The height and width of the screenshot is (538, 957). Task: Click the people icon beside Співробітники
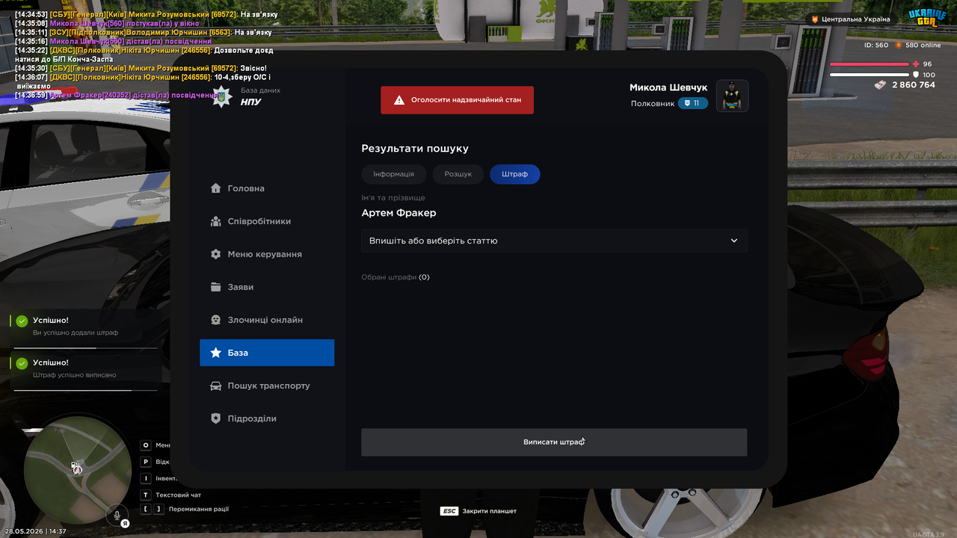(216, 221)
